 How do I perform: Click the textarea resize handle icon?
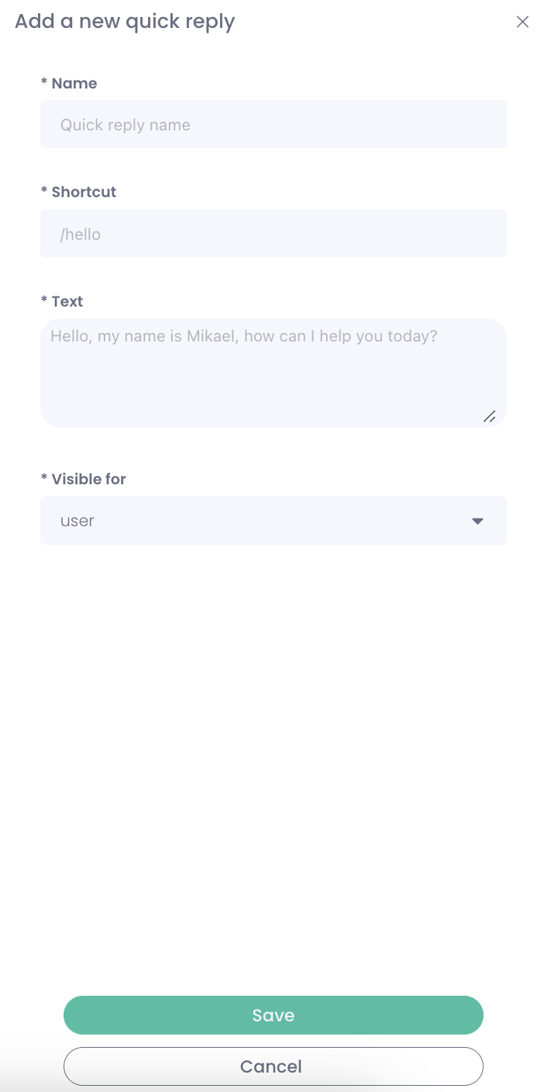click(x=490, y=417)
